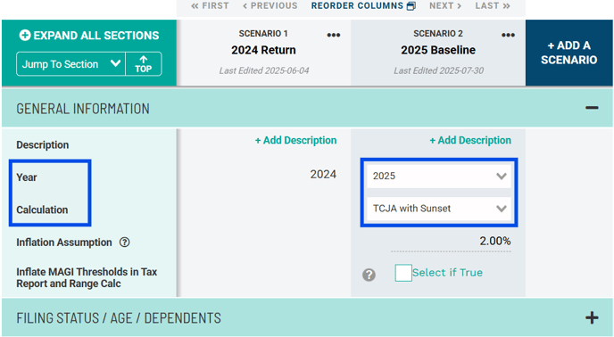Screen dimensions: 614x337
Task: Expand Filing Status / Age / Dependents plus icon
Action: point(592,317)
